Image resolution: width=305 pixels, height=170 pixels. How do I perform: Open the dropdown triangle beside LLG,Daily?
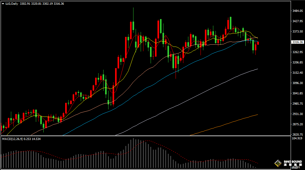3,3
